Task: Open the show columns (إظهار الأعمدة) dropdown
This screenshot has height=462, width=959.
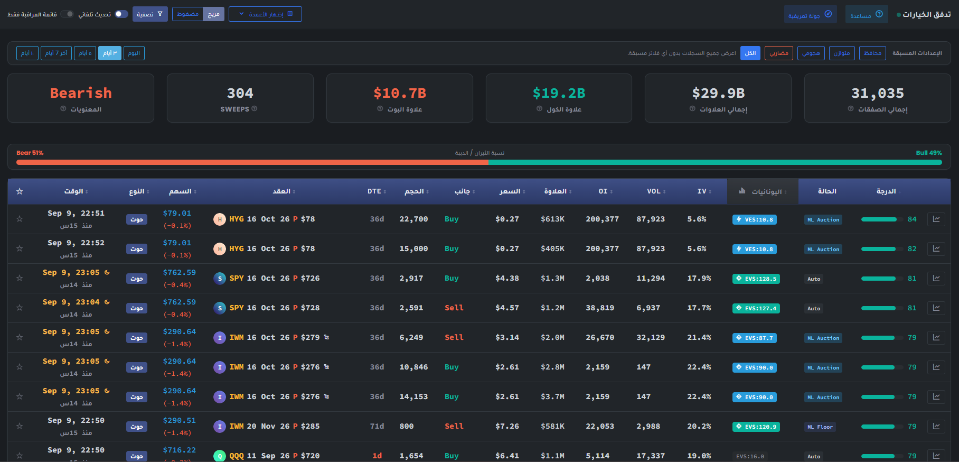Action: [265, 14]
